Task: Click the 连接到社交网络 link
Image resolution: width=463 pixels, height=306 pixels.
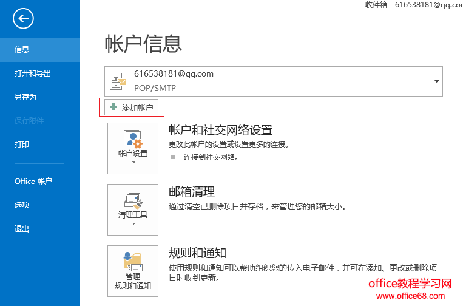Action: pyautogui.click(x=211, y=157)
